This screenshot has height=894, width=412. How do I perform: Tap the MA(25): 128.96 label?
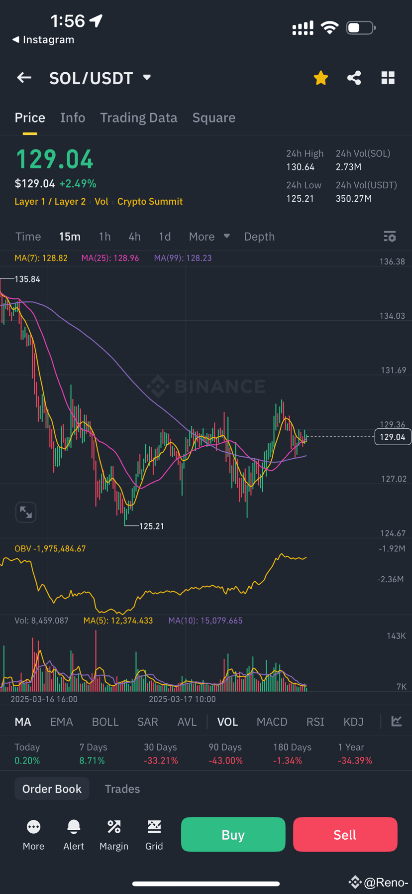click(x=110, y=258)
